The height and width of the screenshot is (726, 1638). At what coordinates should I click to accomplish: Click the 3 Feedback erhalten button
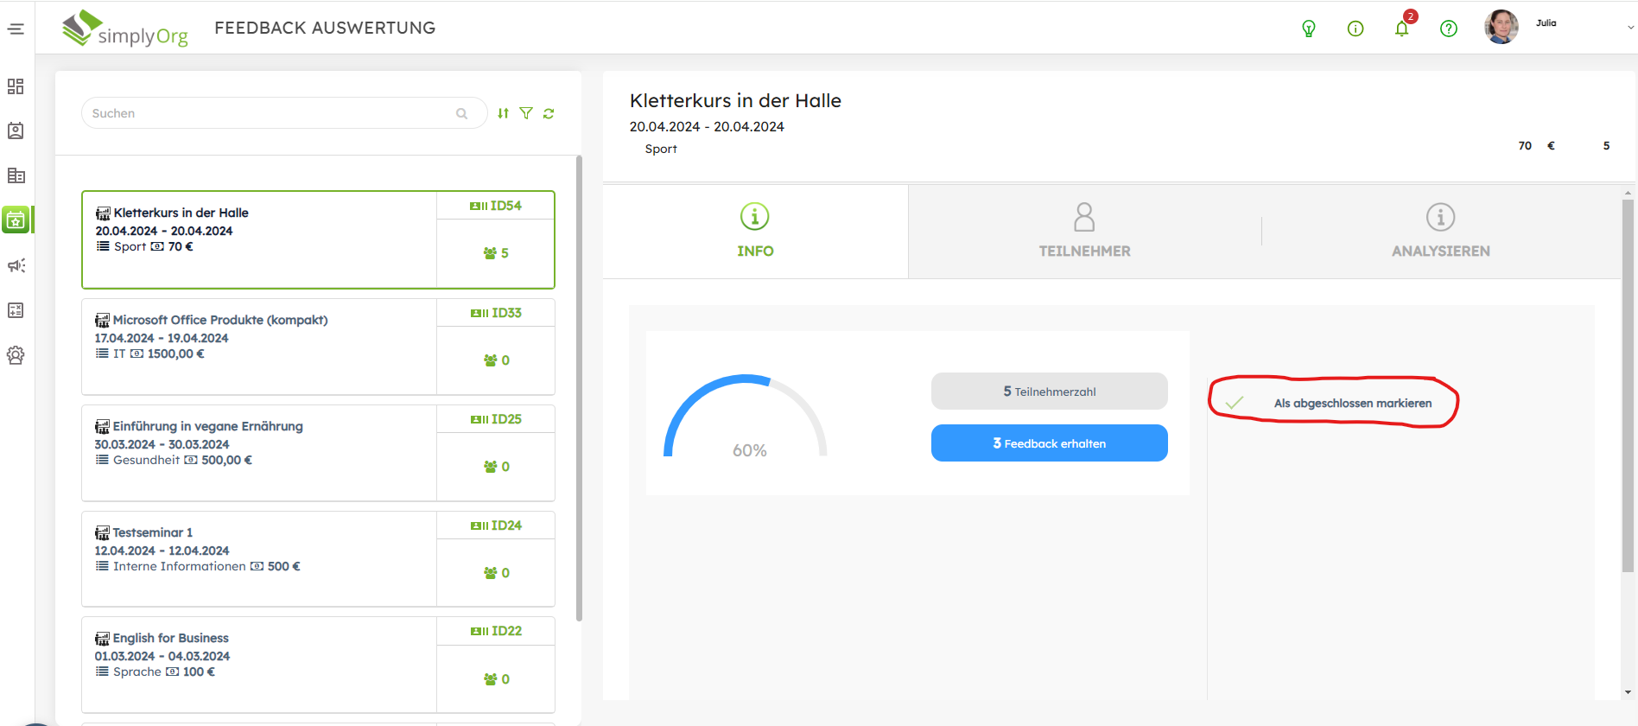point(1049,443)
